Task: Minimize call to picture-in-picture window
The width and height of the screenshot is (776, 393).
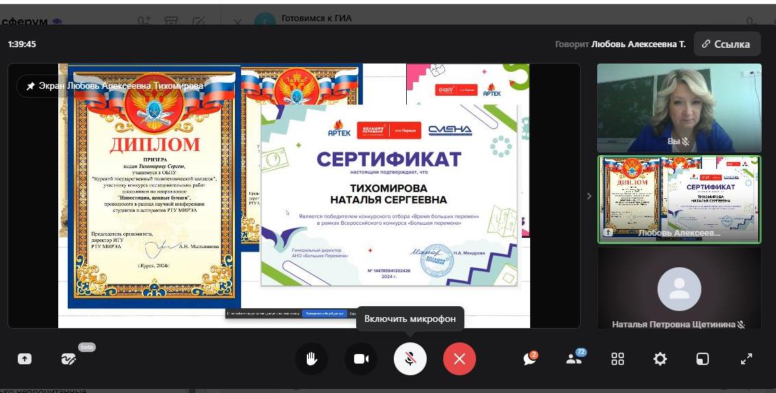Action: click(703, 359)
